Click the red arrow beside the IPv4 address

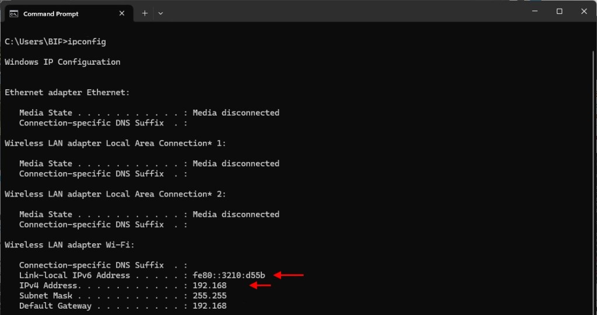pos(260,285)
